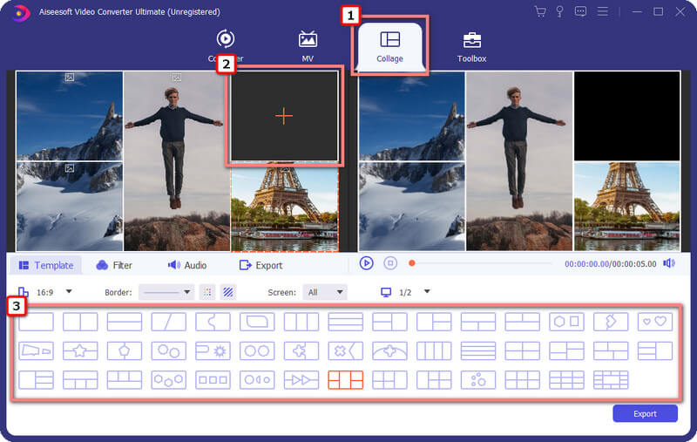The image size is (697, 442).
Task: Click the blue Export button
Action: (645, 413)
